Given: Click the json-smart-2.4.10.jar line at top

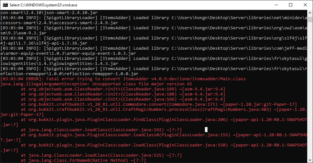Looking at the screenshot, I should pos(49,13).
